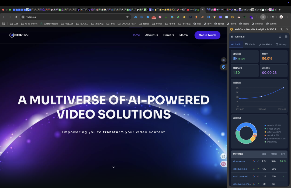
Task: Open the Media nav item
Action: [183, 35]
